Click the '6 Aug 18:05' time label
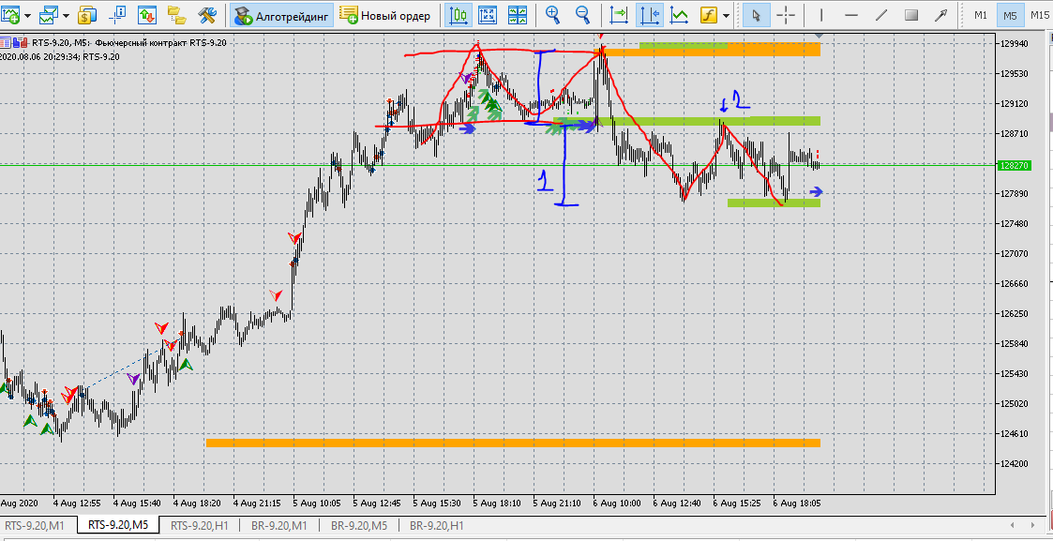This screenshot has height=541, width=1053. 797,503
